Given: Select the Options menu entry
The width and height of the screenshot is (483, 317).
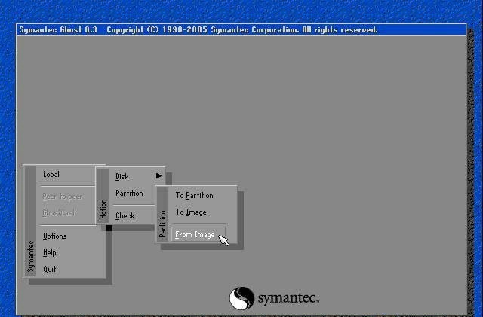Looking at the screenshot, I should (x=55, y=236).
